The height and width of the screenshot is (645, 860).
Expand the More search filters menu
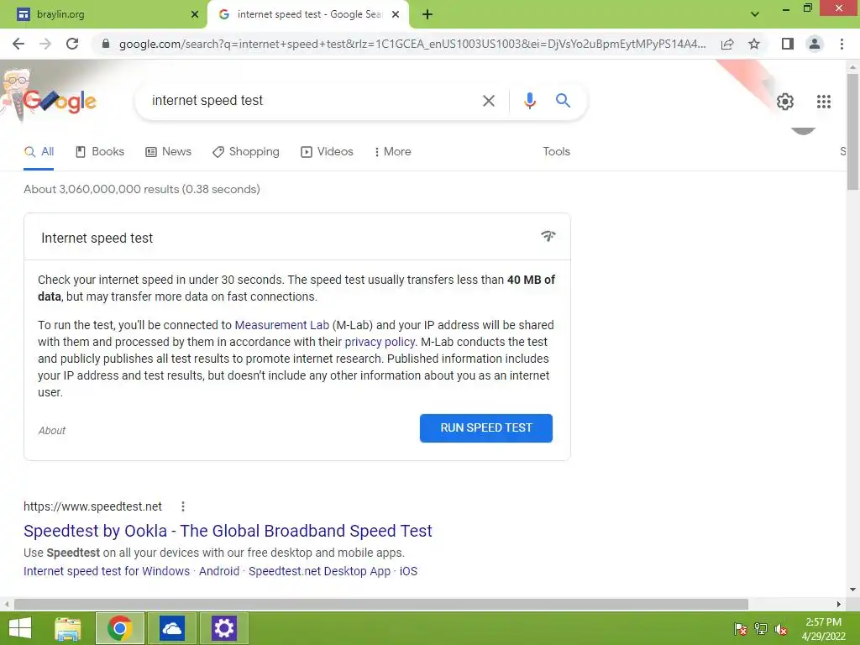[393, 151]
